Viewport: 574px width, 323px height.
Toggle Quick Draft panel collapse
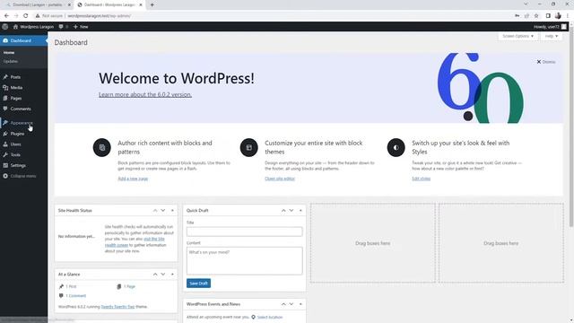pos(300,211)
